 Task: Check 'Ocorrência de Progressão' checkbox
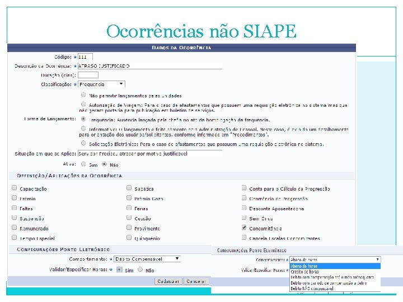point(244,198)
